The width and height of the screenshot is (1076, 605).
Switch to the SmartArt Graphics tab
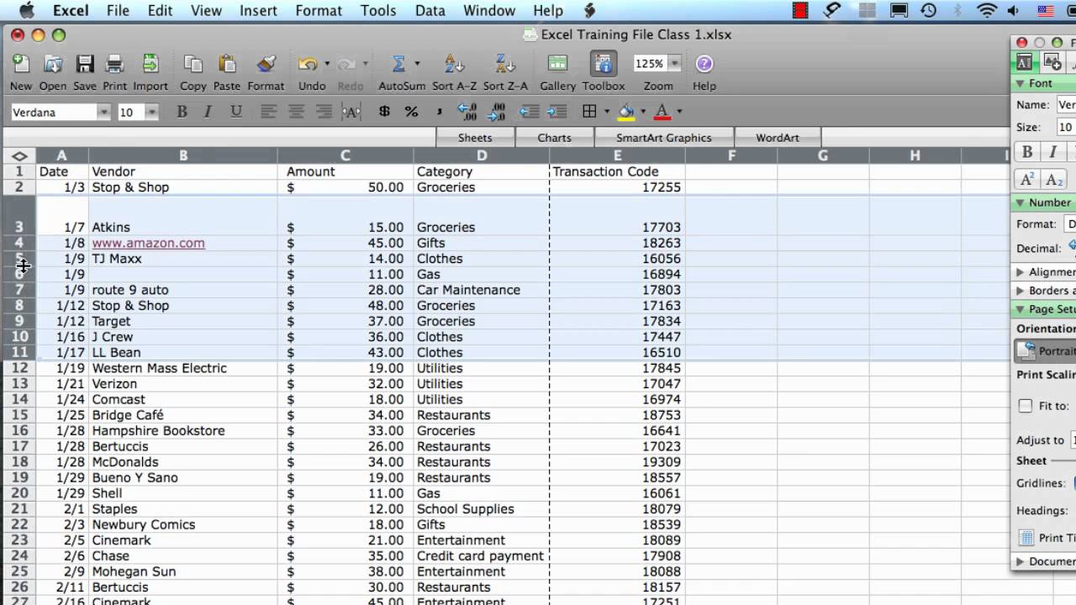(664, 138)
